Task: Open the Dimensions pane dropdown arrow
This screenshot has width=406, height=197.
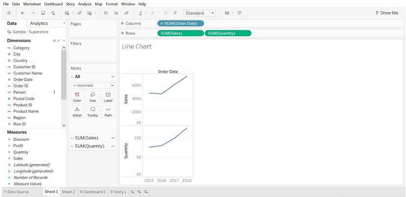Action: pyautogui.click(x=64, y=41)
